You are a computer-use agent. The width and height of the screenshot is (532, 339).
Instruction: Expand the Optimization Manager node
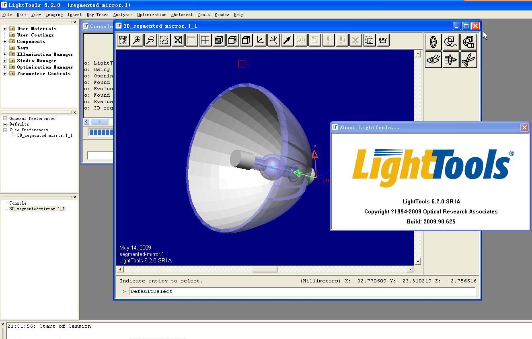[x=5, y=67]
